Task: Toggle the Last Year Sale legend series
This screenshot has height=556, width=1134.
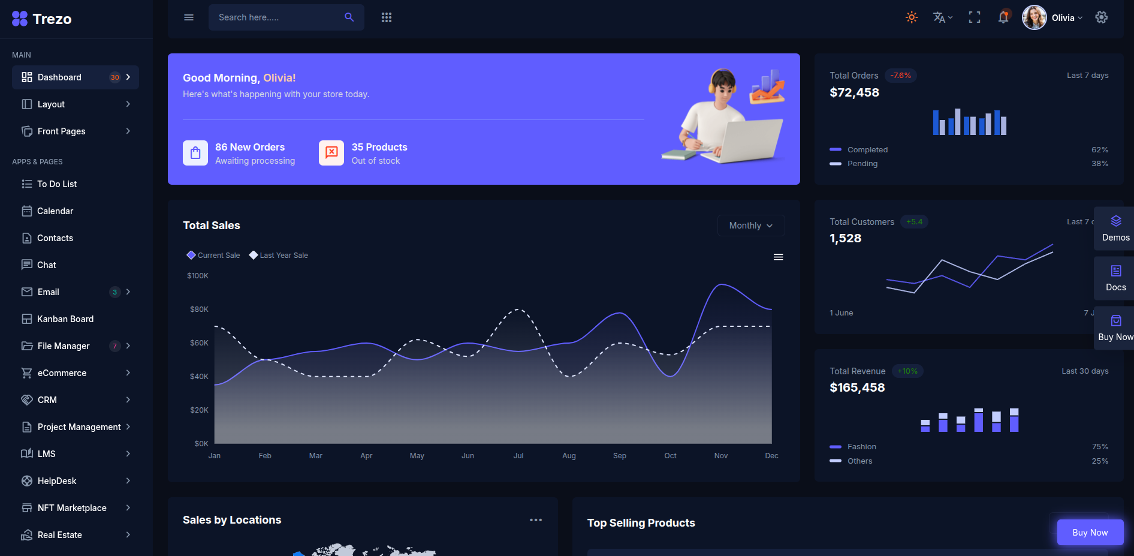Action: (279, 256)
